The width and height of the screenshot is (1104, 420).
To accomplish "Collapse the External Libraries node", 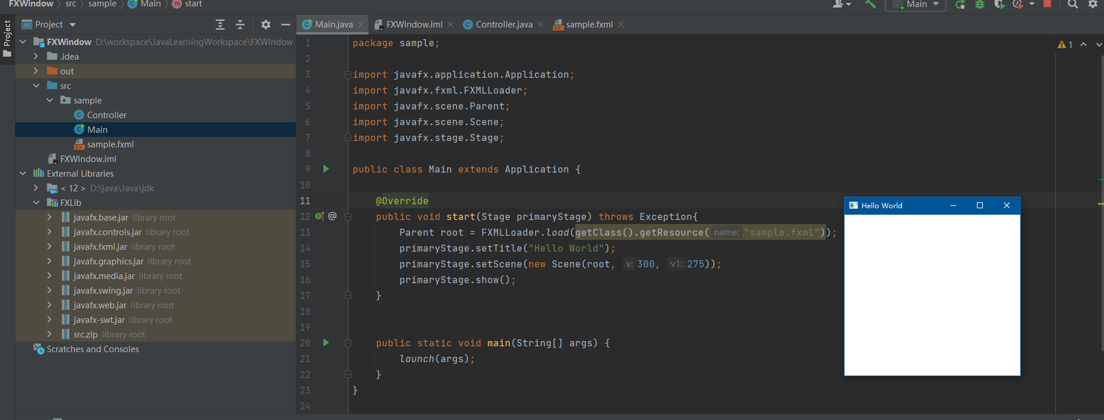I will pos(23,174).
